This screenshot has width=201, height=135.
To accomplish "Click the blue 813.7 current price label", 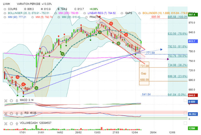I will pos(193,41).
